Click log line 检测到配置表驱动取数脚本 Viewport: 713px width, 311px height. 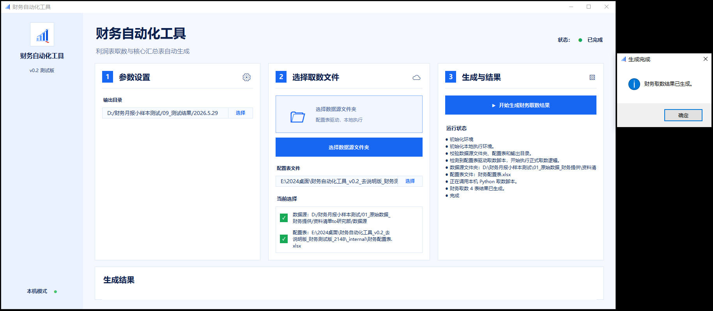click(506, 161)
